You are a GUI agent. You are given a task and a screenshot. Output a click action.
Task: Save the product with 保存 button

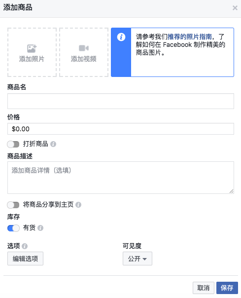click(x=227, y=288)
